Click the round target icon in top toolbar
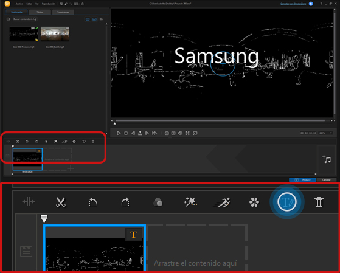Viewport: 340px width, 273px height. pos(82,4)
